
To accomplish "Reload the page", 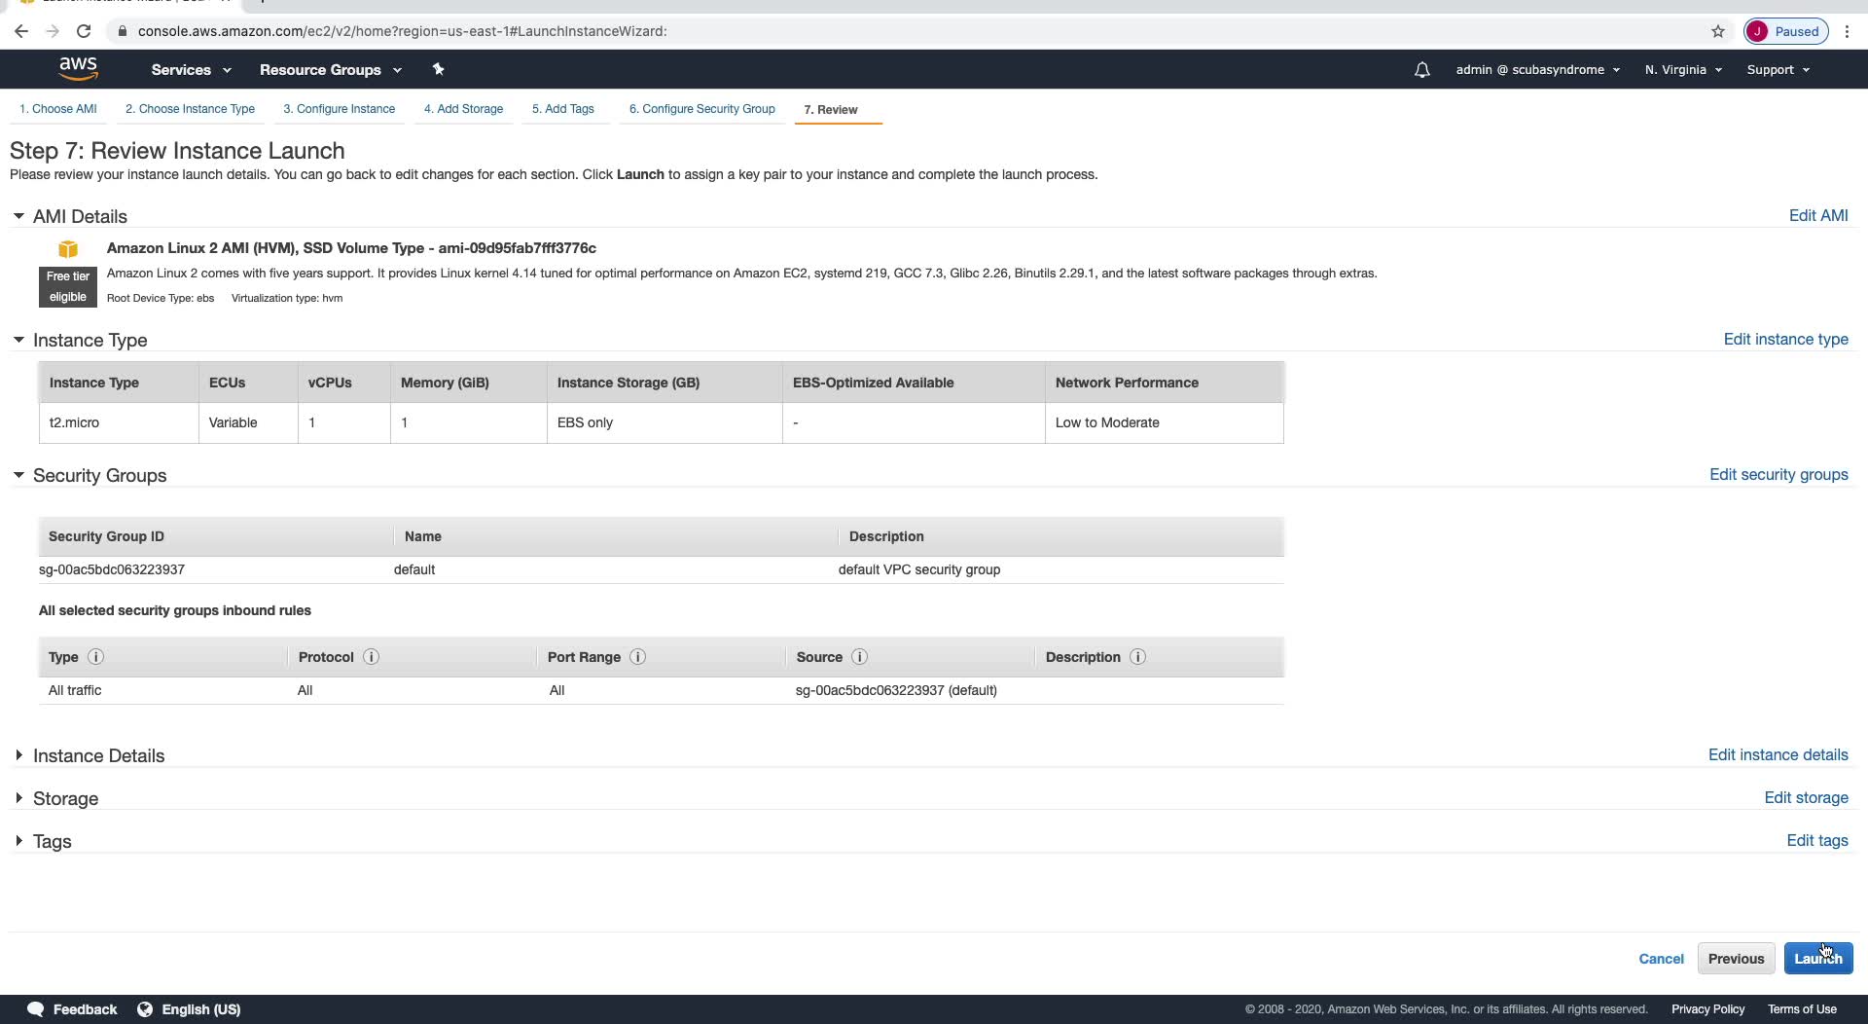I will [x=84, y=31].
